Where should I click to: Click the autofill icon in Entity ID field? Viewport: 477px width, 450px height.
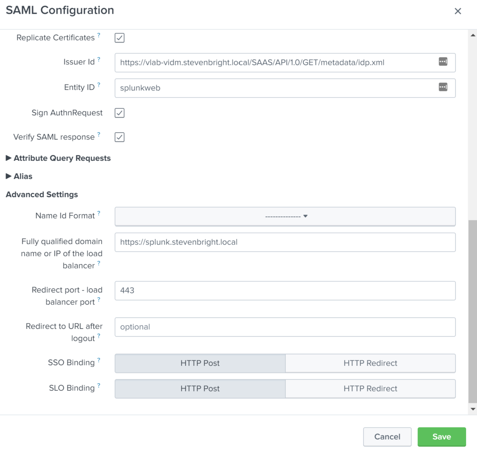coord(443,87)
